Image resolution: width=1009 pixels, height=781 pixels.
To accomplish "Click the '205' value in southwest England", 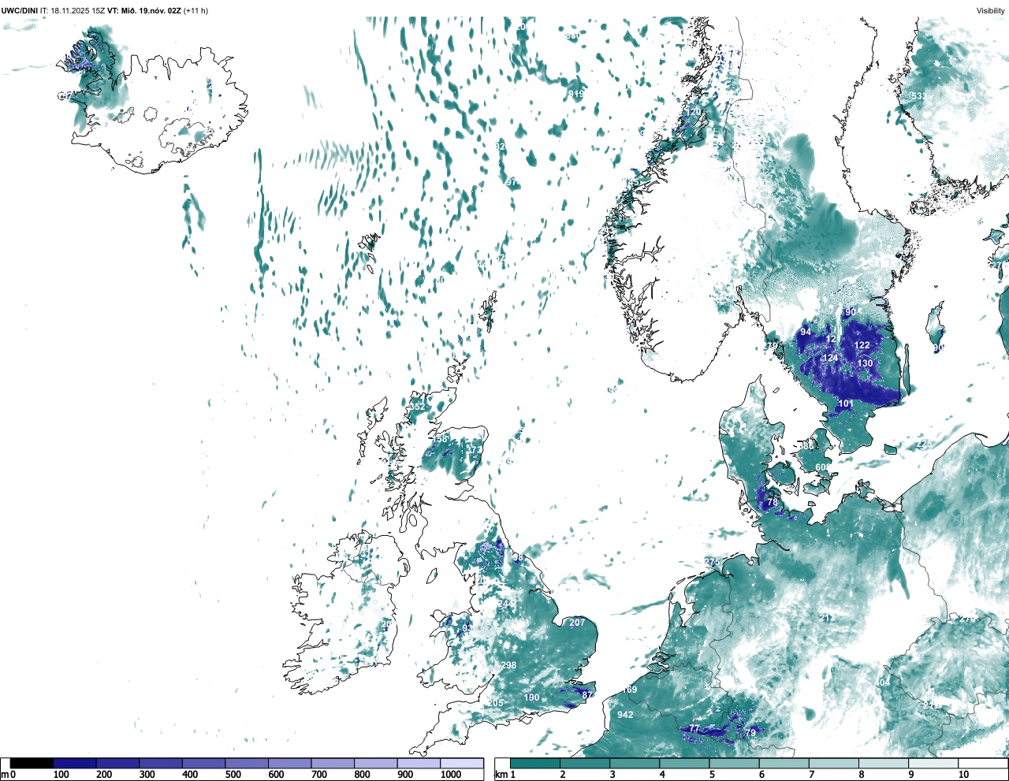I will [495, 703].
